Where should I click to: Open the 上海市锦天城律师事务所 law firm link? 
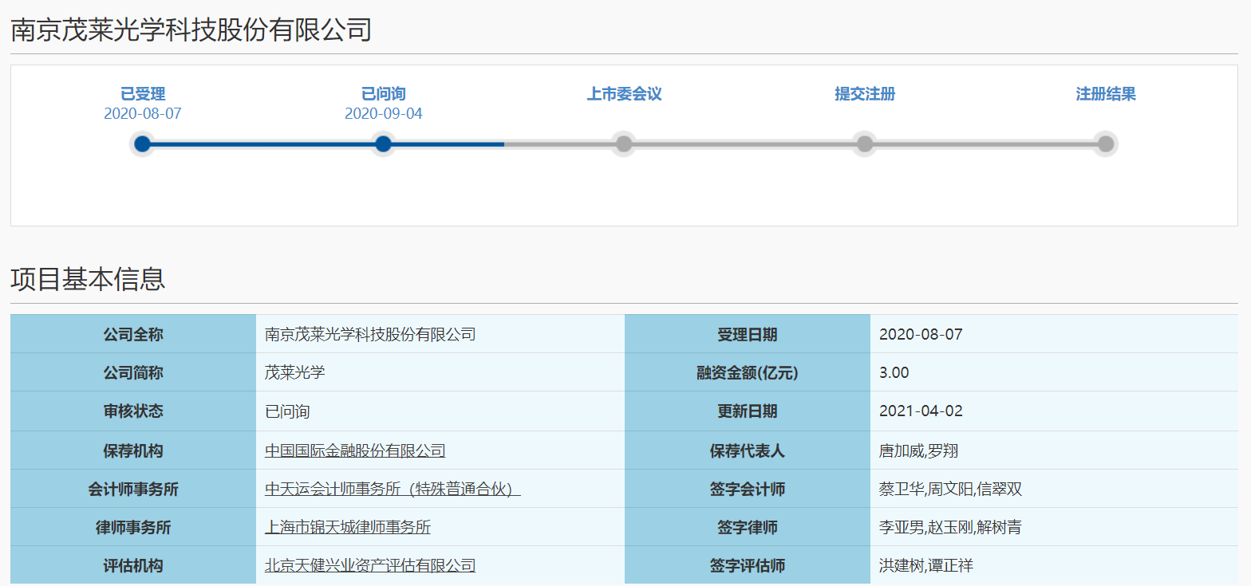click(348, 527)
